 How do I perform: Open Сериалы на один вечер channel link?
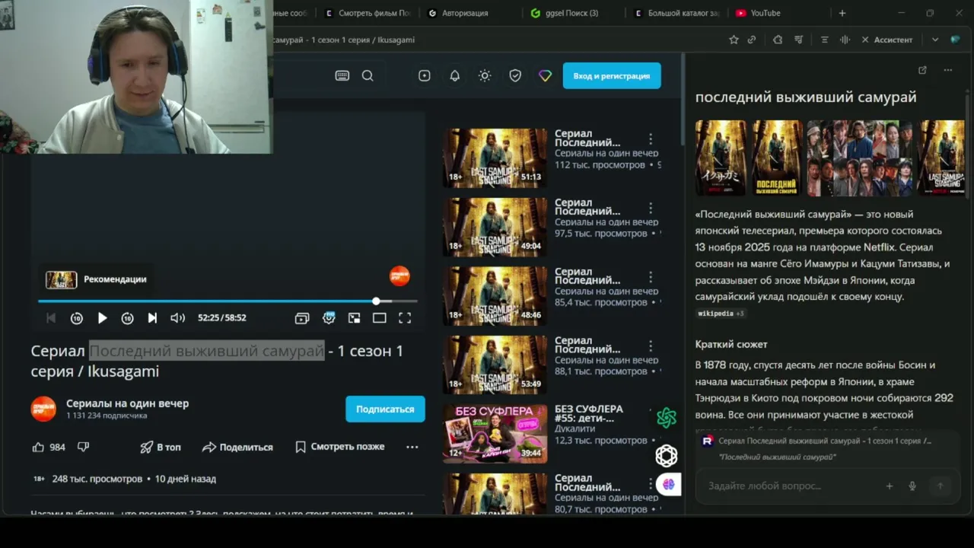tap(127, 403)
